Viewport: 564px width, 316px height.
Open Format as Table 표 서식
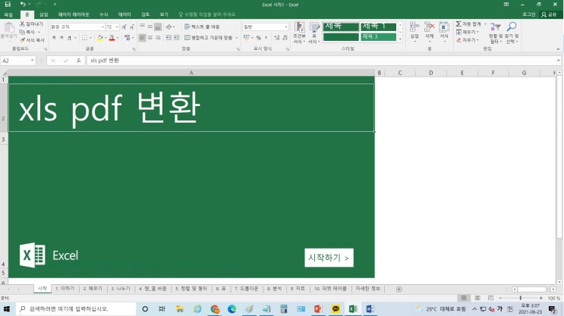click(x=314, y=33)
